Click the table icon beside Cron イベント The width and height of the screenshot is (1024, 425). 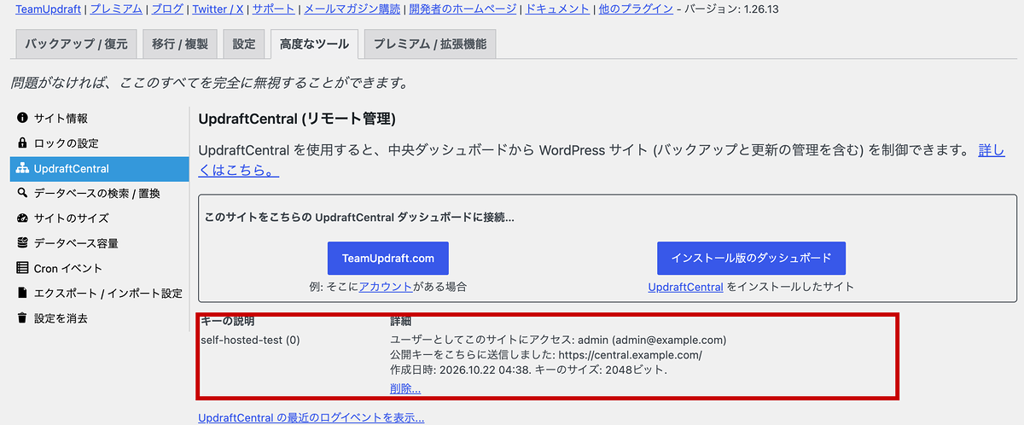pos(22,268)
